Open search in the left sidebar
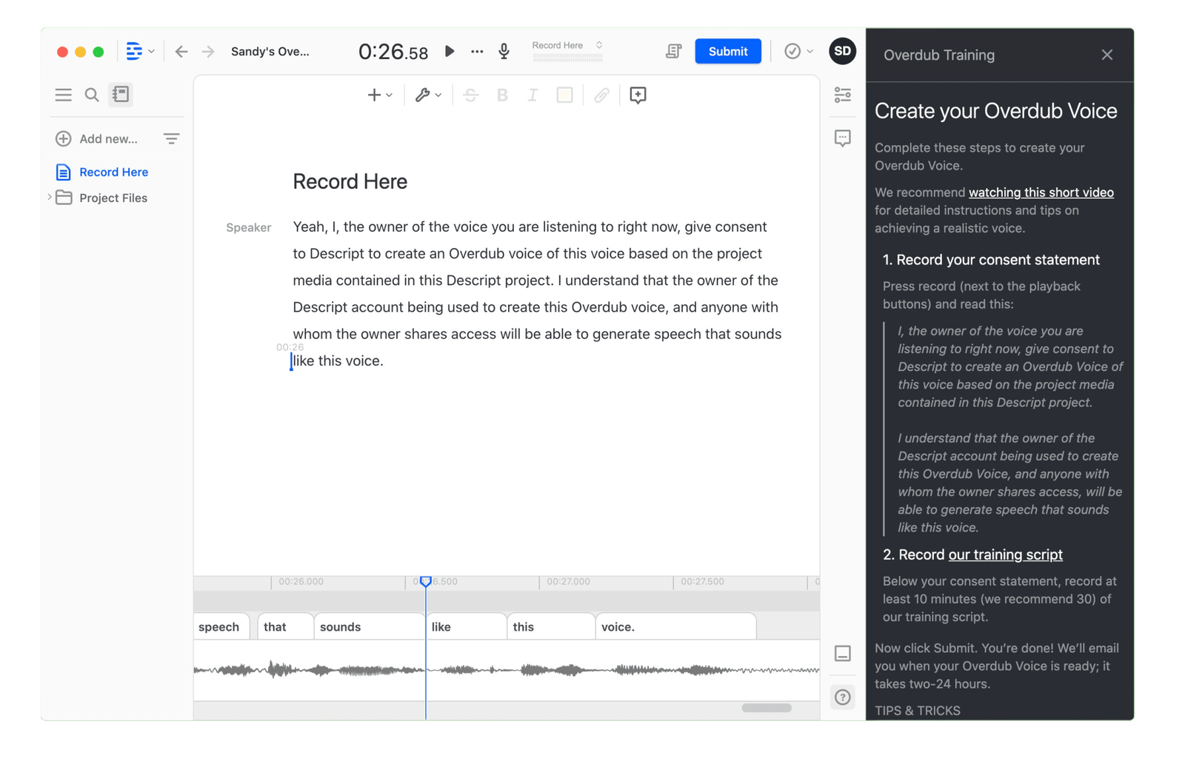The image size is (1185, 784). pos(91,95)
